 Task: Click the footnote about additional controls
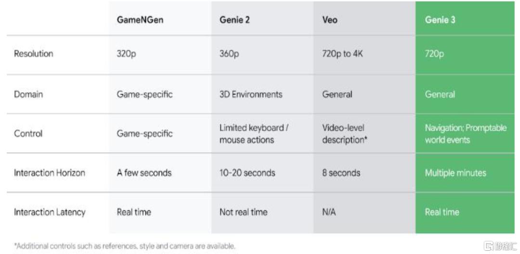pos(125,246)
